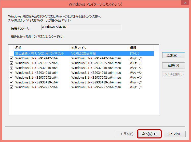Sort list by the 対象ファイル column header

pos(99,48)
